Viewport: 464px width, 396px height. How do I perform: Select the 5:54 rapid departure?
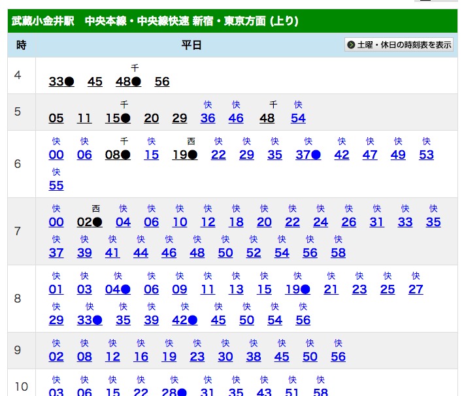tap(298, 118)
